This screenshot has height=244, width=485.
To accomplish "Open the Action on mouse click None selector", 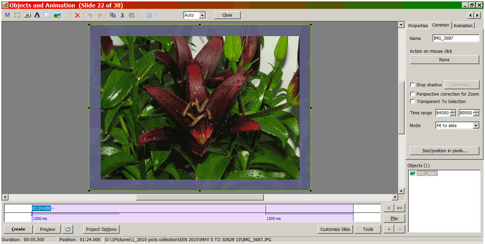I will point(444,60).
